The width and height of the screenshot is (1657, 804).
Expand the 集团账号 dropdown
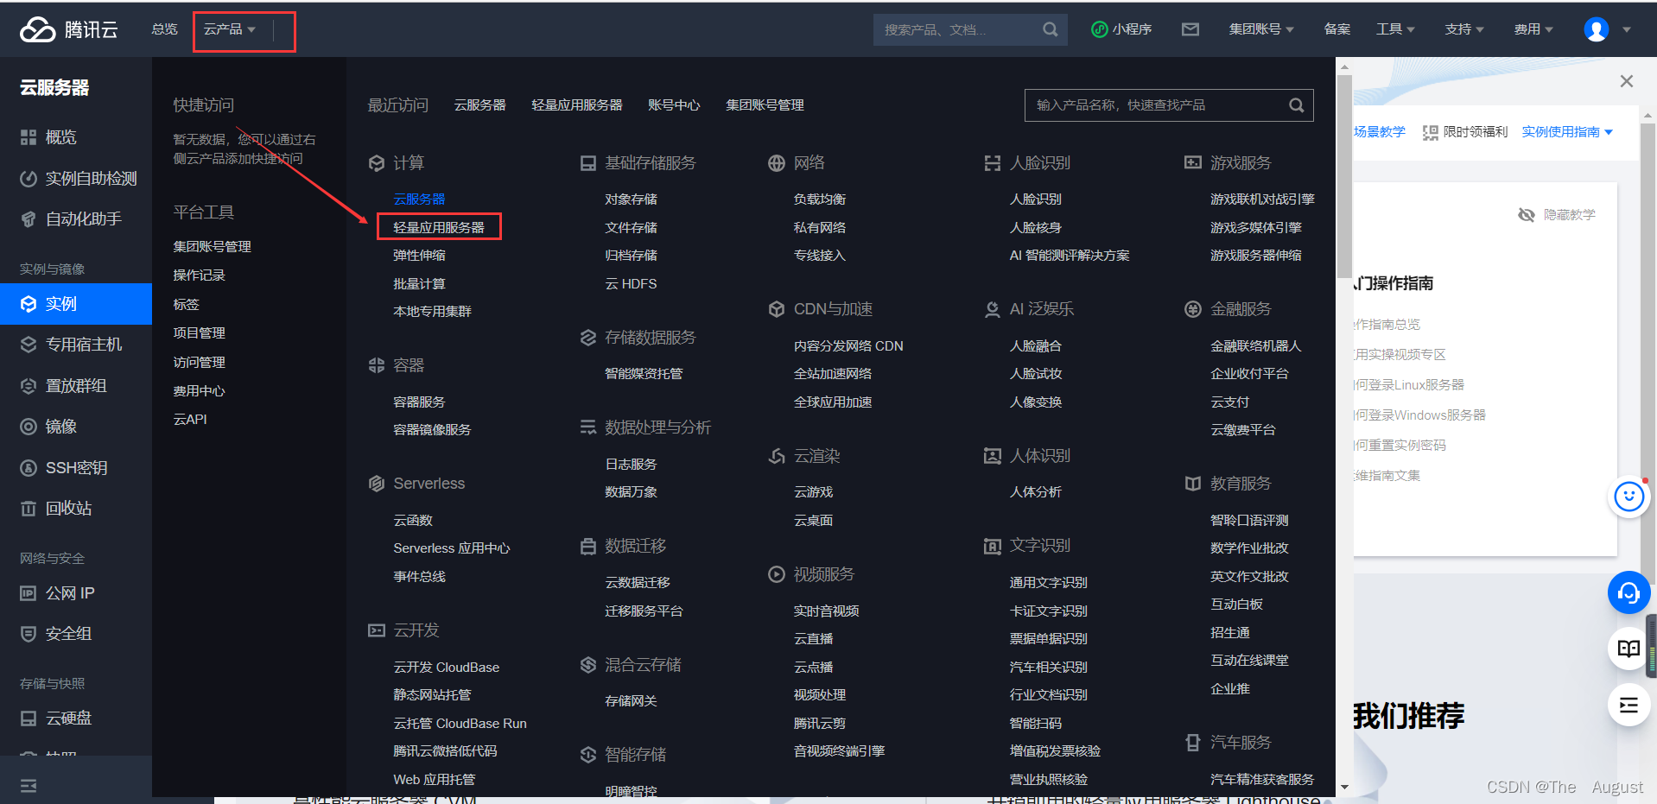point(1261,29)
